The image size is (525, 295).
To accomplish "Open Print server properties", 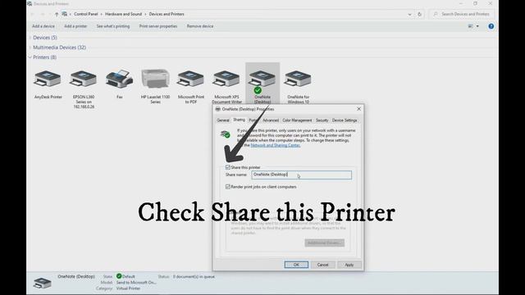I will (158, 26).
